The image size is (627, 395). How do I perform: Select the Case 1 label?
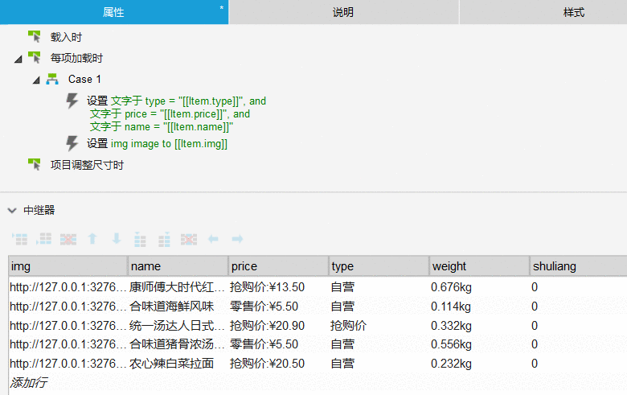click(84, 79)
